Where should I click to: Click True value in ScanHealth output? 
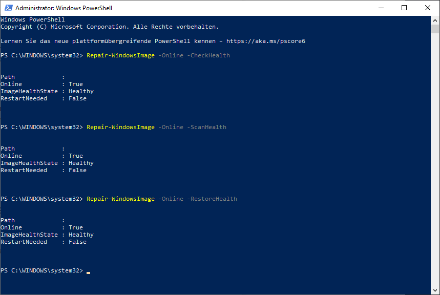(x=76, y=156)
